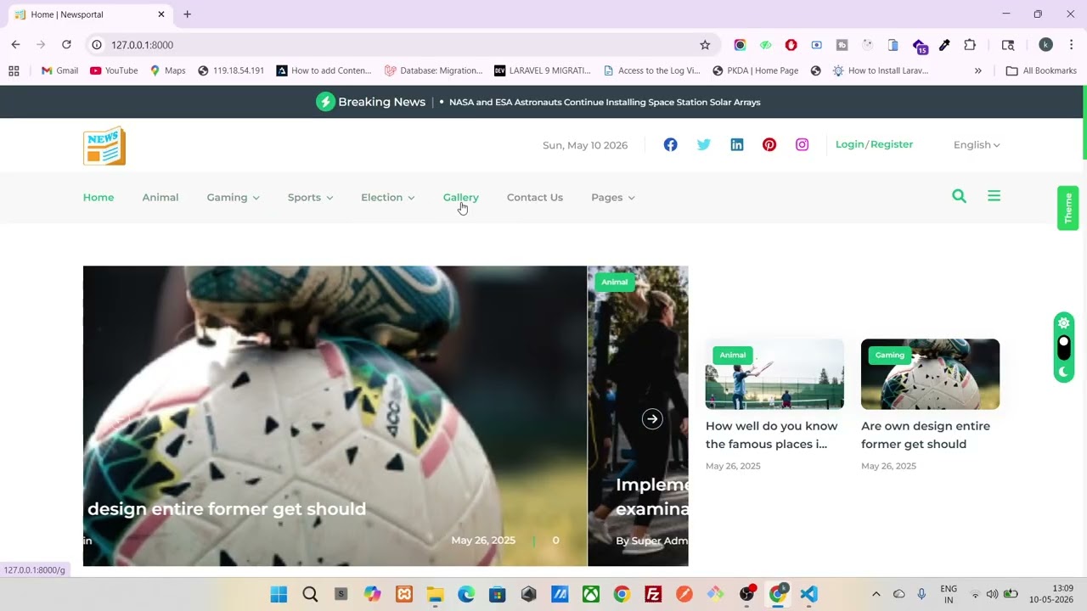Open the Gmail bookmark

pyautogui.click(x=59, y=70)
